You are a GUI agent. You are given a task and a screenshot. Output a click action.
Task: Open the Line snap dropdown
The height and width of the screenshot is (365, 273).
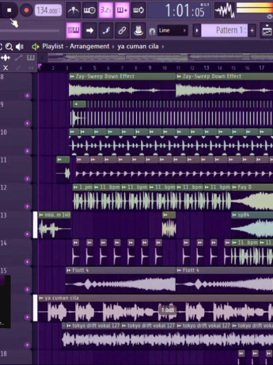coord(172,30)
